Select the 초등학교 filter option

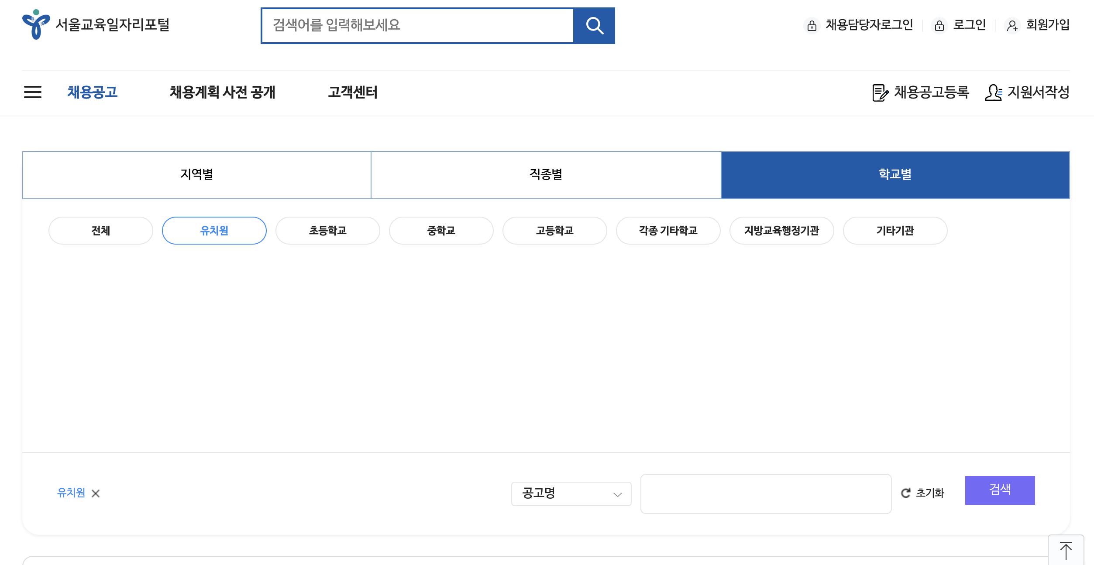click(x=327, y=230)
